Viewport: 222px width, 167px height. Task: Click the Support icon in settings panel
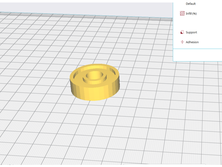coord(182,32)
